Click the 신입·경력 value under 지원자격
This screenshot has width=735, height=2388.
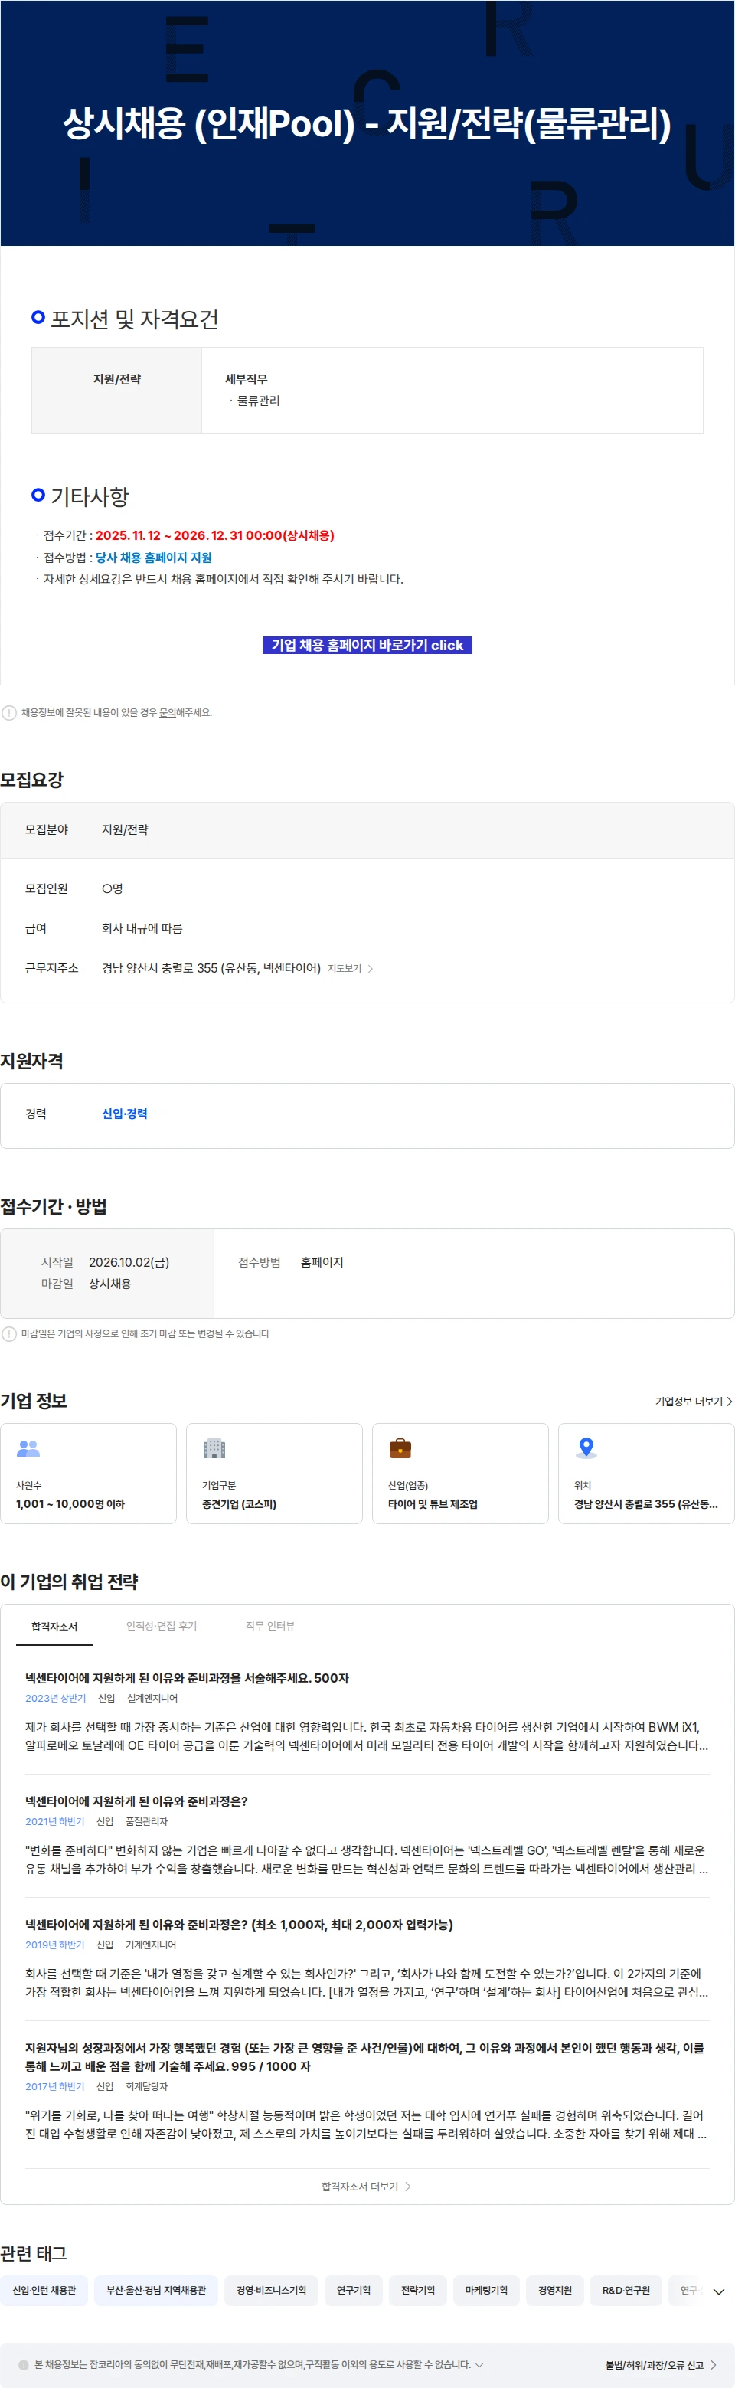[x=124, y=1114]
